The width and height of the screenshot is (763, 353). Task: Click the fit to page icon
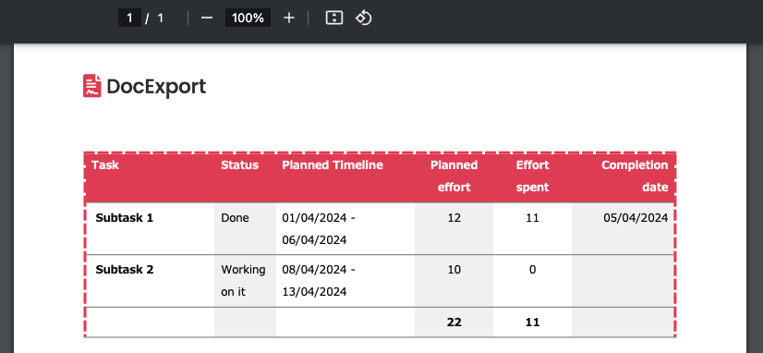[333, 18]
